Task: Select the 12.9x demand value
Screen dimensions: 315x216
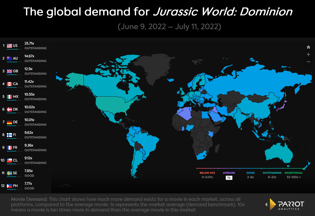Action: pyautogui.click(x=28, y=69)
